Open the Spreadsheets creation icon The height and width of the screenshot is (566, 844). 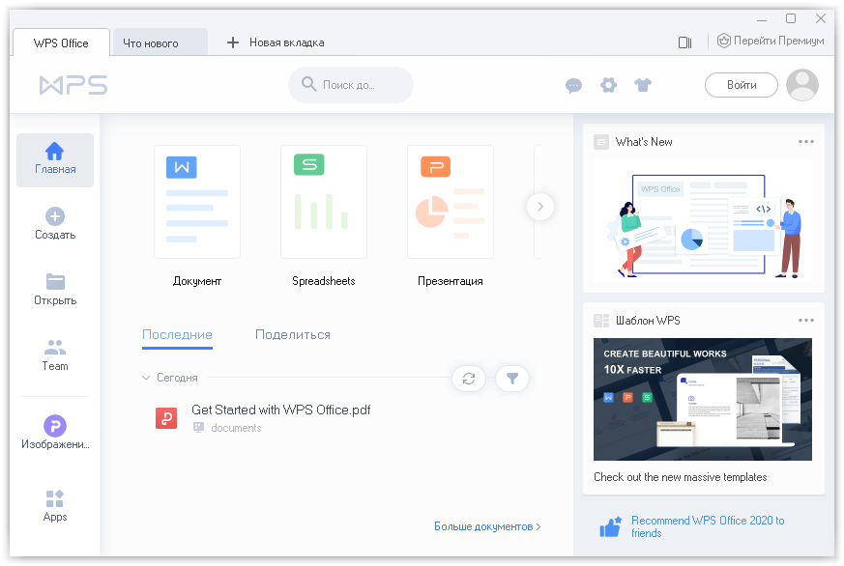[323, 201]
